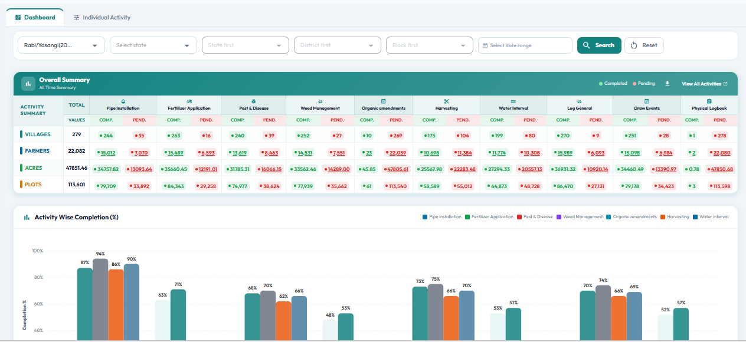Click external link icon beside View All Activities
Viewport: 746px width, 342px height.
(725, 84)
